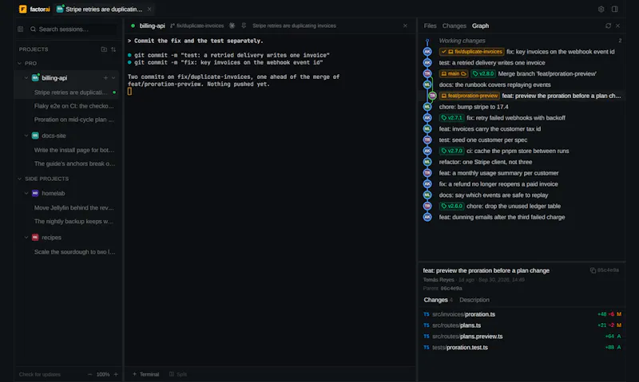Screen dimensions: 639x382
Task: Open changed file src/invoices/proration.ts
Action: pyautogui.click(x=522, y=314)
